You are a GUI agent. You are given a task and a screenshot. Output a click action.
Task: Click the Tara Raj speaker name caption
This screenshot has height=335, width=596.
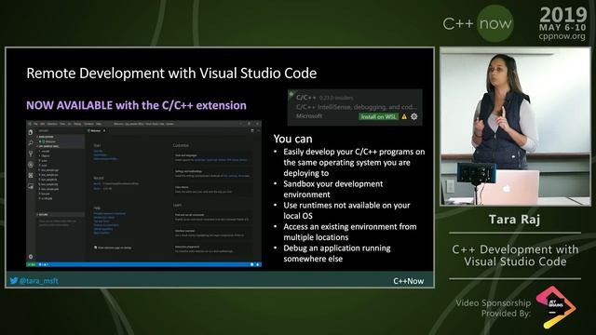tap(514, 220)
